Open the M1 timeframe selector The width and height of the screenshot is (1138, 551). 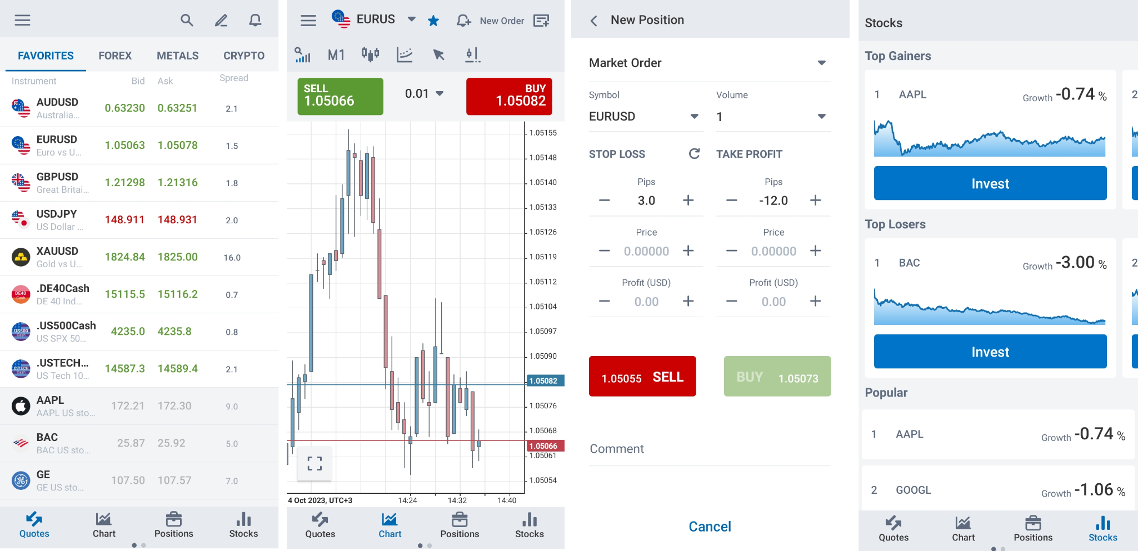(x=336, y=54)
